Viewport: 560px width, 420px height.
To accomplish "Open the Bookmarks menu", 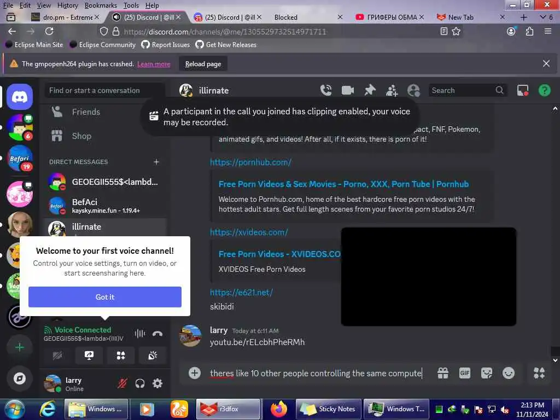I will [x=101, y=5].
